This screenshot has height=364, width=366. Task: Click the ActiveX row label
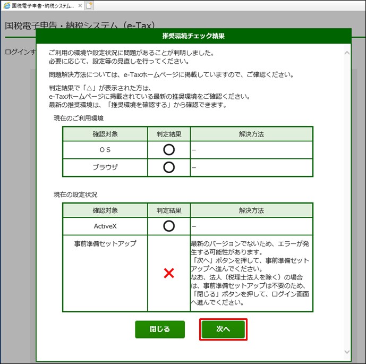(x=105, y=226)
